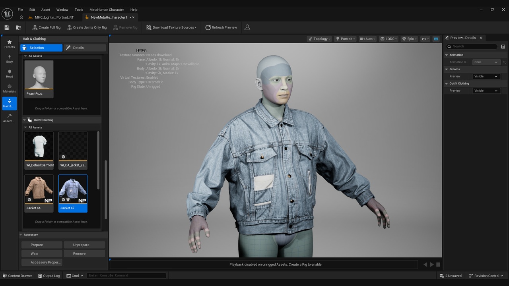Open the Help menu
This screenshot has width=509, height=286.
(x=134, y=10)
